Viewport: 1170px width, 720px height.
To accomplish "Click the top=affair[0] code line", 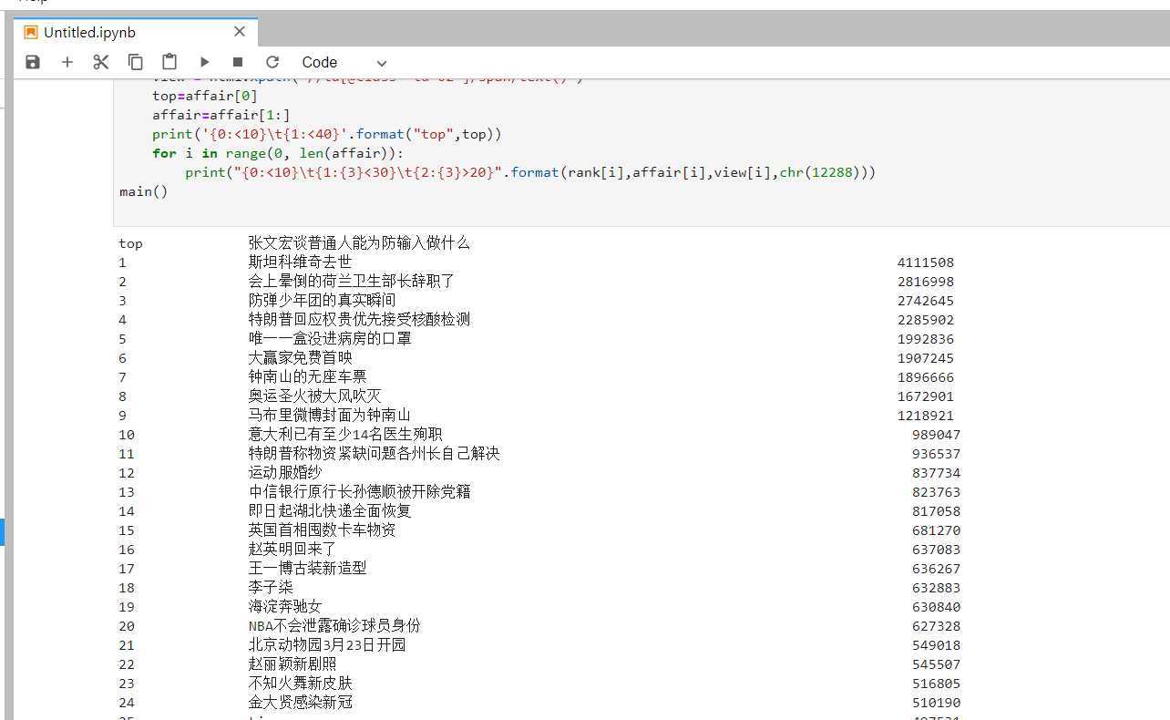I will (205, 96).
